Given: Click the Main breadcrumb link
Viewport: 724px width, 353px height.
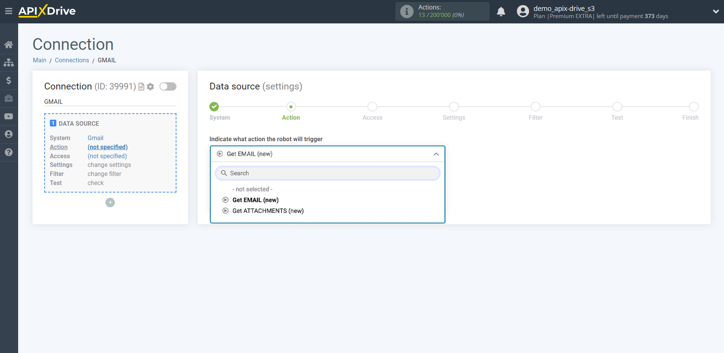Looking at the screenshot, I should tap(39, 60).
